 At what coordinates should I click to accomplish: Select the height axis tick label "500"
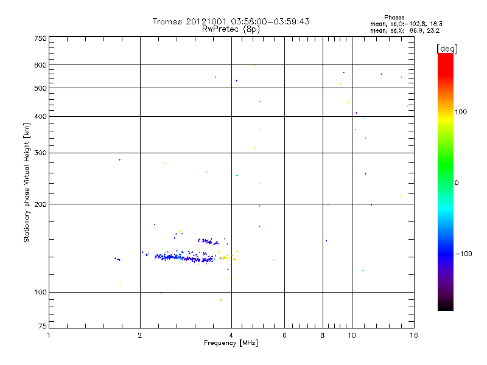tap(41, 88)
